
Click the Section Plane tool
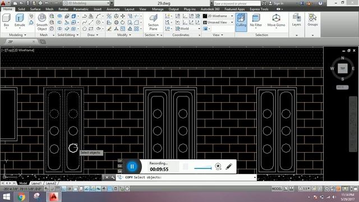point(153,22)
